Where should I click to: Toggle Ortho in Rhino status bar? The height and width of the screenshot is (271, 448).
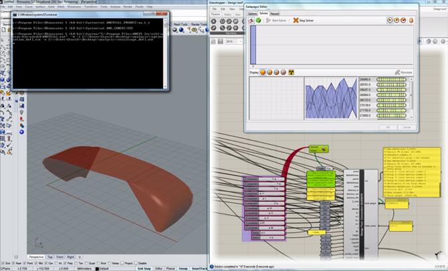click(158, 268)
